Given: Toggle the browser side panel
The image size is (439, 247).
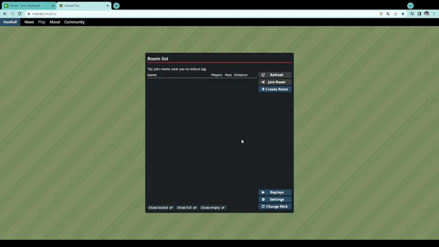Looking at the screenshot, I should pos(419,14).
